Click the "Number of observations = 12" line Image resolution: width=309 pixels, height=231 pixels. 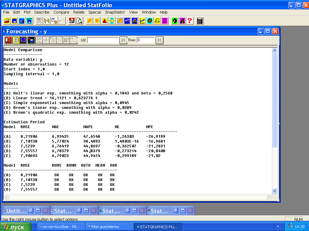36,64
